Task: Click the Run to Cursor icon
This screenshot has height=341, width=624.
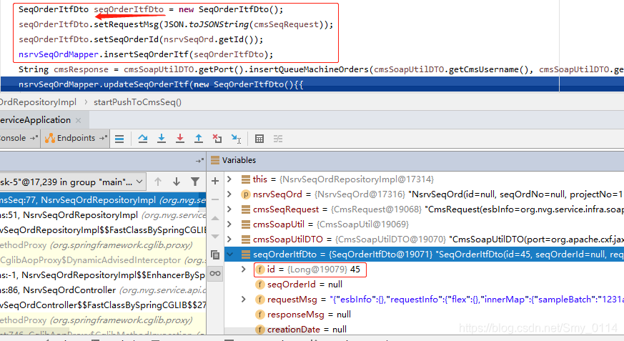Action: coord(236,139)
